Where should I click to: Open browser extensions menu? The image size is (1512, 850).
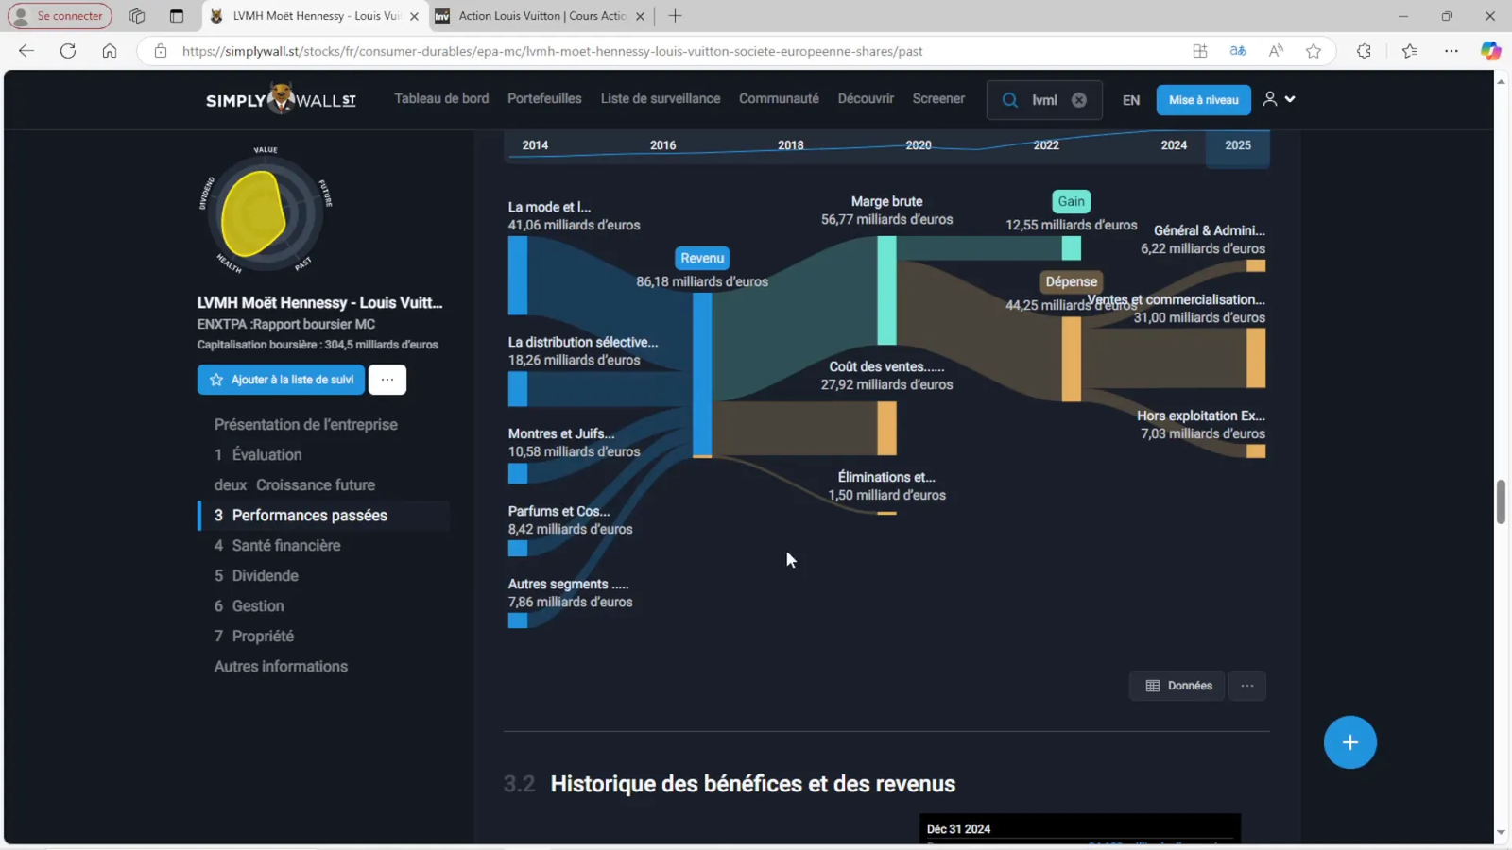point(1364,51)
